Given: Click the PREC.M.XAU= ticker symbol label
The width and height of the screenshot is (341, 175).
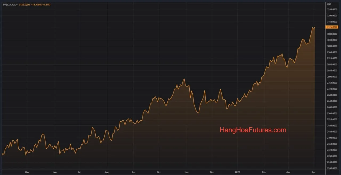Looking at the screenshot, I should (x=10, y=5).
